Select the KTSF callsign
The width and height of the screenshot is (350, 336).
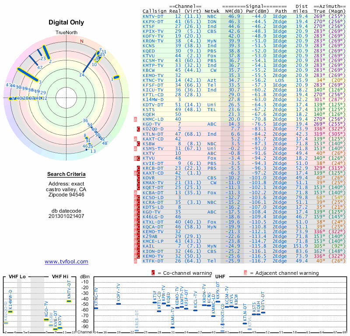click(148, 26)
